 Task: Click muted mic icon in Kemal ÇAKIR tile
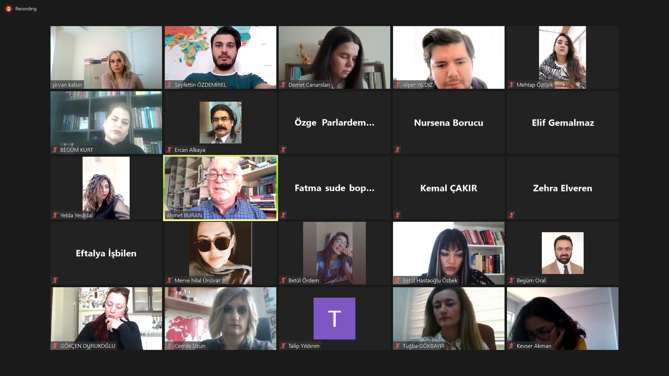coord(398,215)
